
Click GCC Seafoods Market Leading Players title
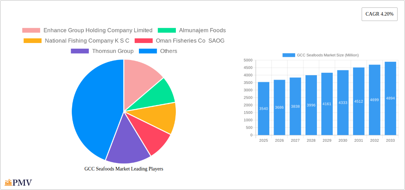(x=124, y=169)
